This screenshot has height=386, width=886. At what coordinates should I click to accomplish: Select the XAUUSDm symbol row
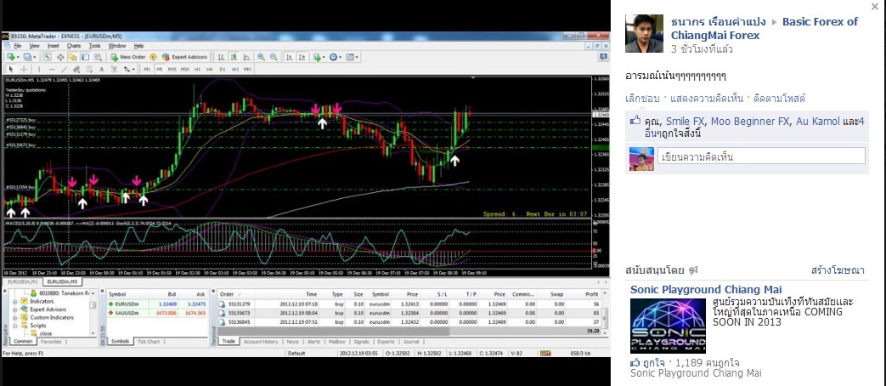click(158, 312)
